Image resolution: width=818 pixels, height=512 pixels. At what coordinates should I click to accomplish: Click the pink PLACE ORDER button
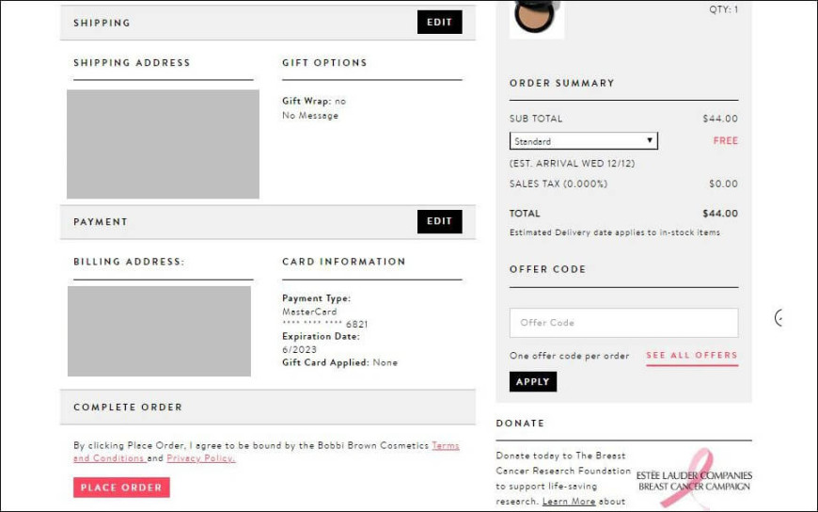pos(121,488)
